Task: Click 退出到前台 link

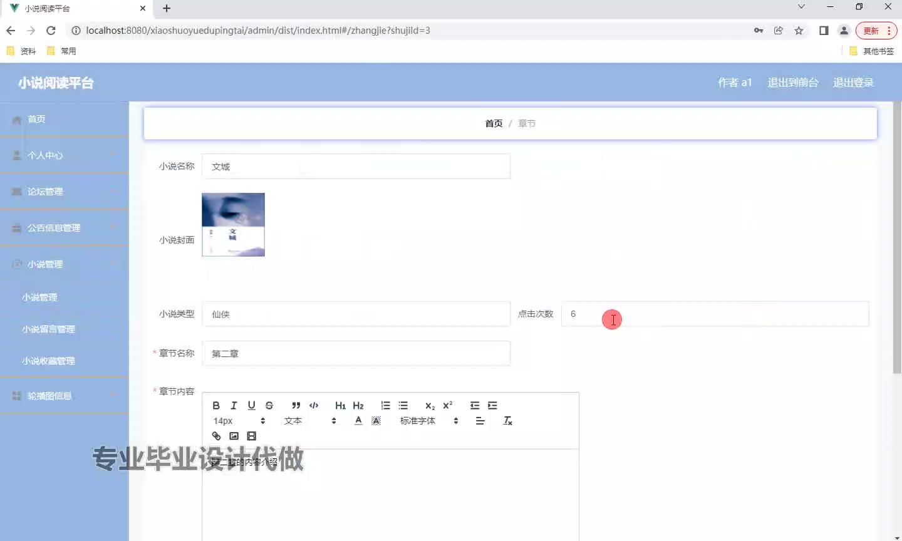Action: click(793, 83)
